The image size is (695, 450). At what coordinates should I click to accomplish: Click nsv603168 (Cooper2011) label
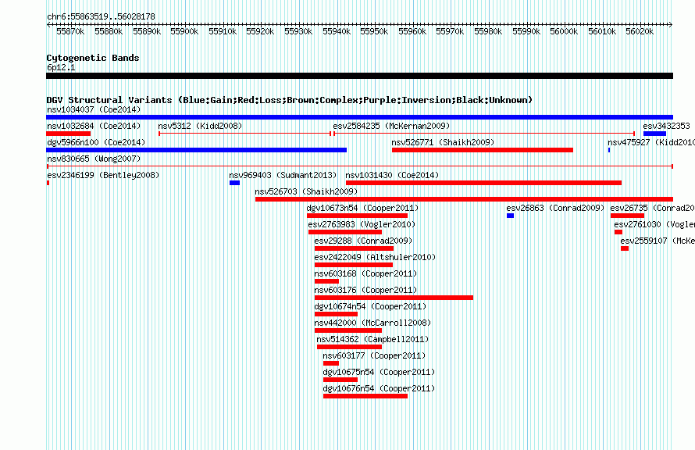tap(365, 273)
